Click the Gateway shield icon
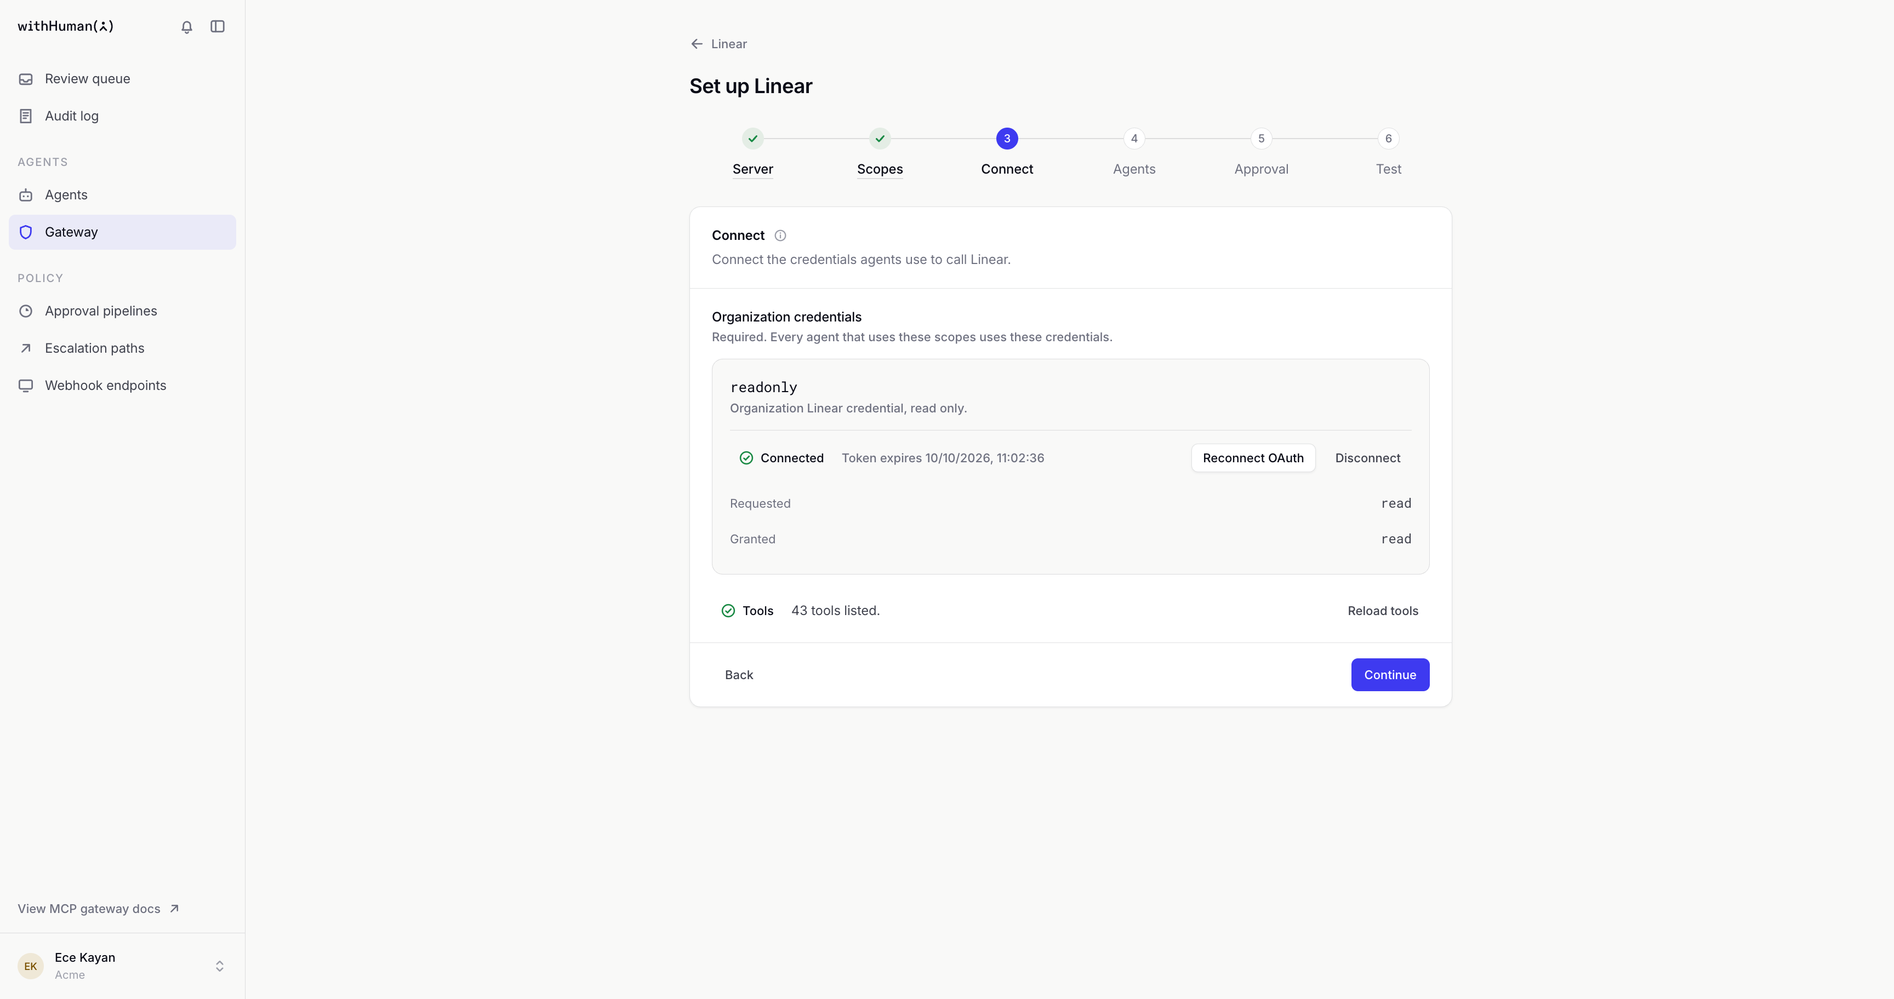Viewport: 1894px width, 999px height. click(x=26, y=232)
